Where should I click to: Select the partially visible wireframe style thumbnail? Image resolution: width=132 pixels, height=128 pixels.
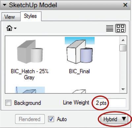pyautogui.click(x=79, y=91)
